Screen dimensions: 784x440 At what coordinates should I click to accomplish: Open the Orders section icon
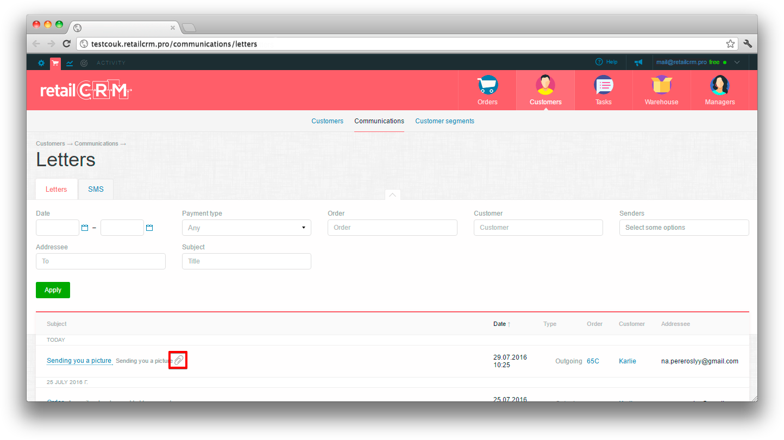click(488, 85)
